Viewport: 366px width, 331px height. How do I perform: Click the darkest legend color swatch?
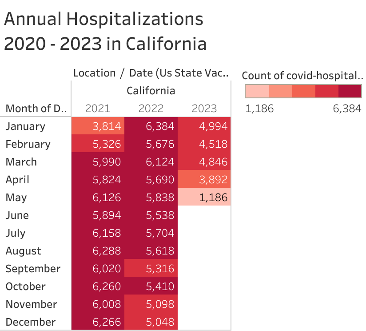coord(350,91)
